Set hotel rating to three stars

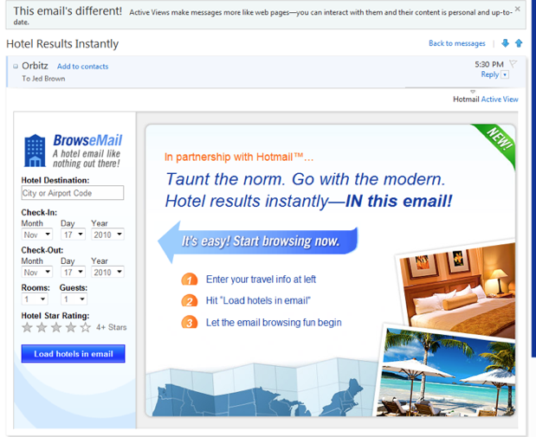click(x=56, y=327)
